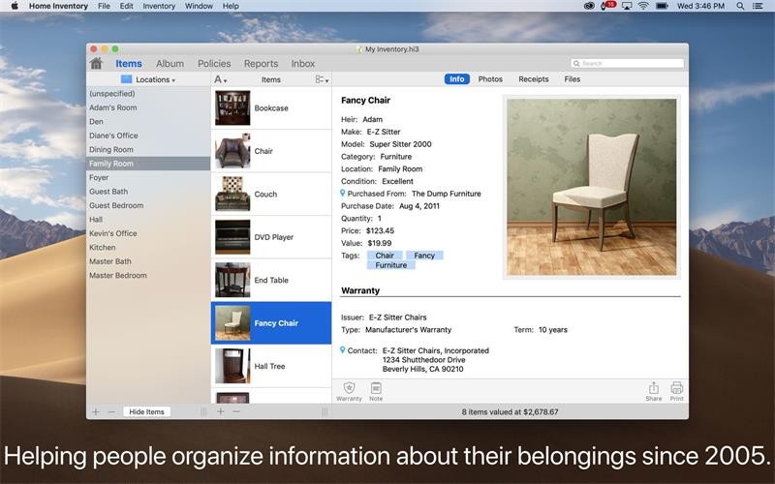
Task: Open the A sort order dropdown
Action: point(221,79)
